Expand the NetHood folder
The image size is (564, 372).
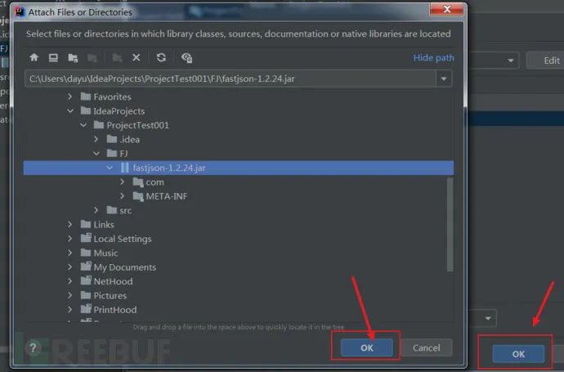point(69,280)
